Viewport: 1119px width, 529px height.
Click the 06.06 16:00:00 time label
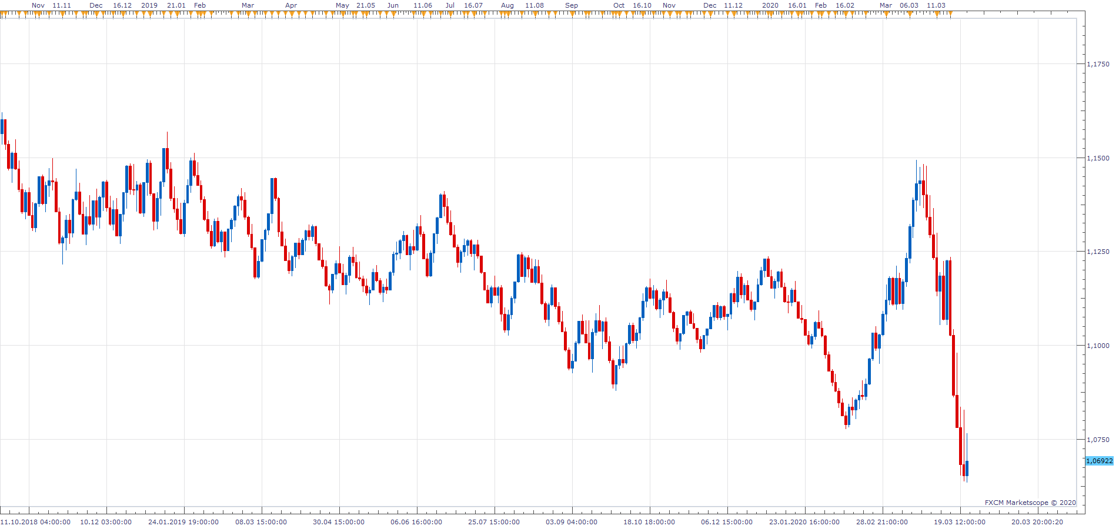(x=416, y=522)
